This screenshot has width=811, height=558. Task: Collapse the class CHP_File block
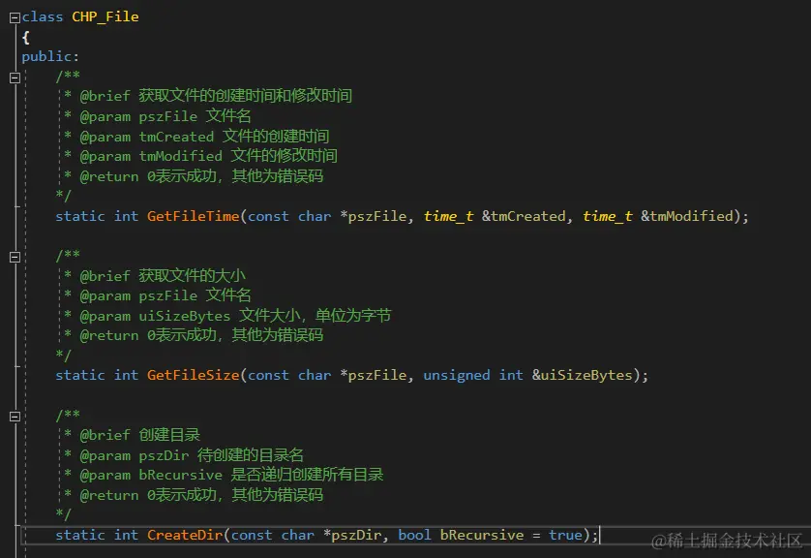[x=15, y=17]
